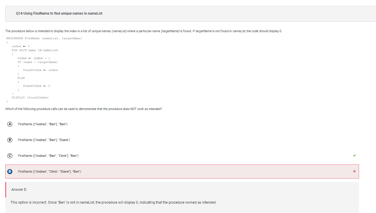
Task: Click the "Which of the following procedure calls" prompt
Action: click(x=83, y=109)
